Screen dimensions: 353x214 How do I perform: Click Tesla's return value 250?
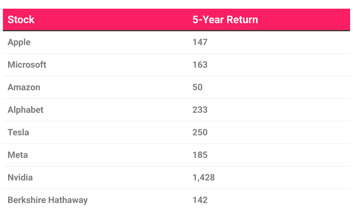click(200, 132)
